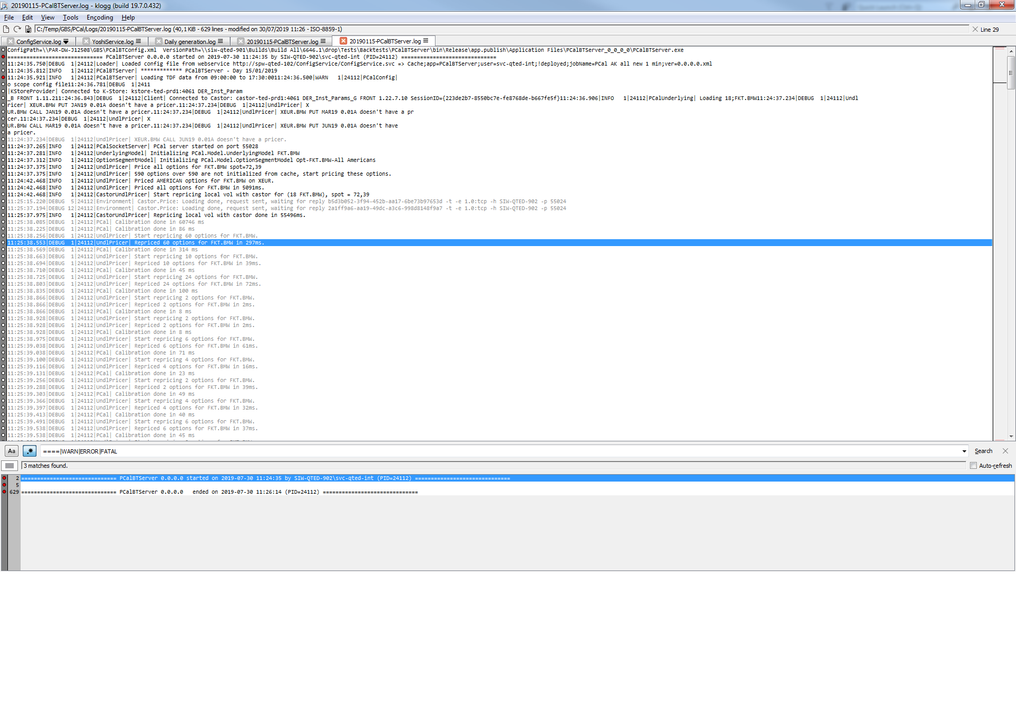Enable the Auto-refresh checkbox
Viewport: 1016px width, 707px height.
(973, 466)
